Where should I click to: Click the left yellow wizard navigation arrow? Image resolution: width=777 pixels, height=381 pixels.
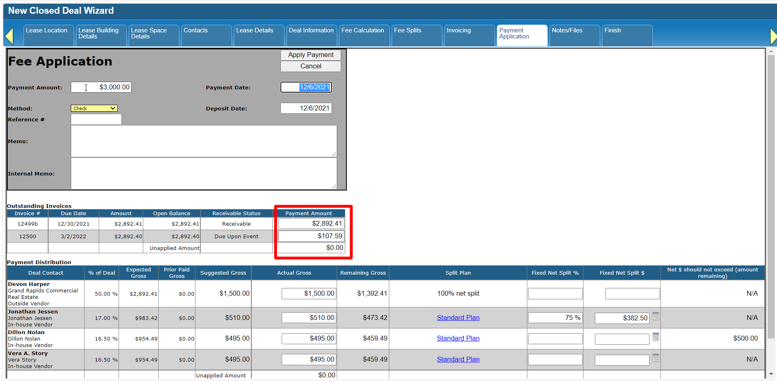coord(9,36)
